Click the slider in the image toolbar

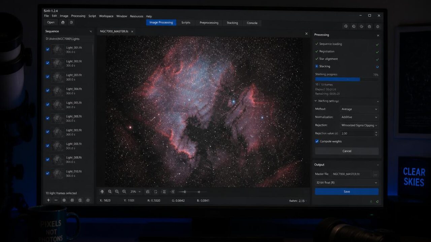pyautogui.click(x=193, y=192)
